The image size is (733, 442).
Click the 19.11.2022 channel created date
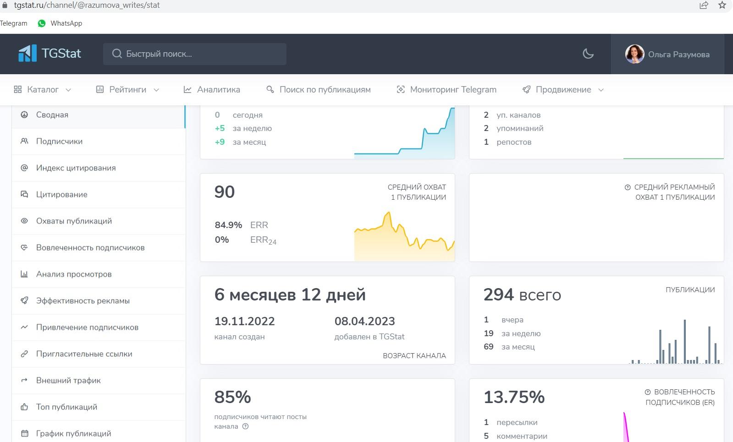point(244,321)
